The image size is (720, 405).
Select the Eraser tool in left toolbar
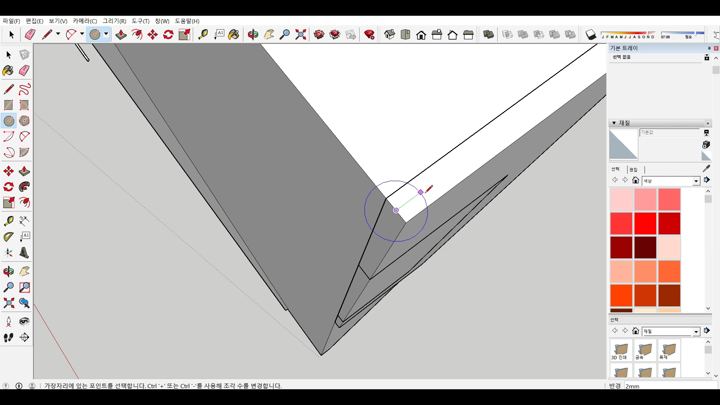pyautogui.click(x=24, y=70)
